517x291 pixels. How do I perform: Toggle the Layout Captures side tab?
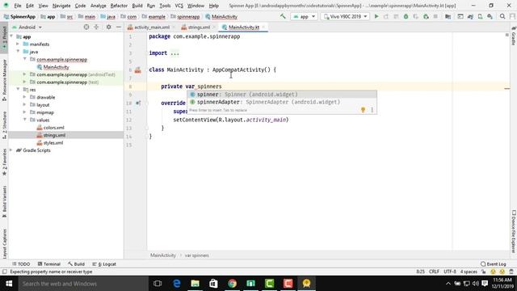(x=4, y=244)
